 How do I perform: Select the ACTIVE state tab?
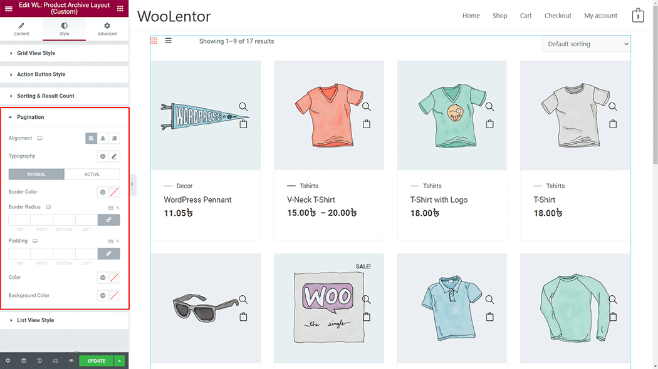pos(92,174)
